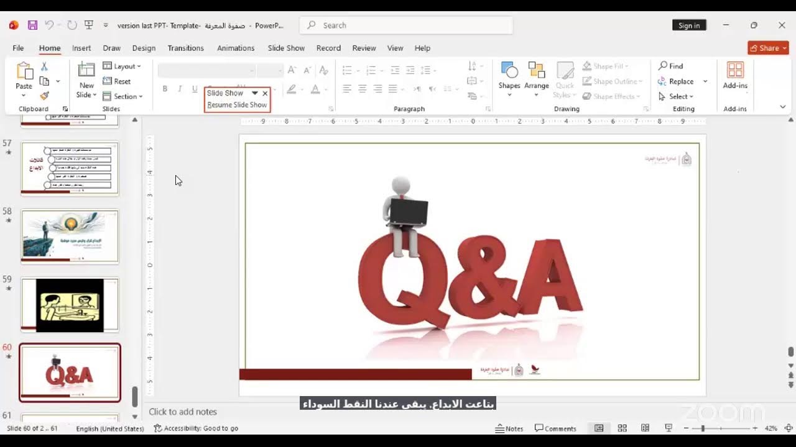Viewport: 796px width, 447px height.
Task: Click the Share button
Action: coord(768,48)
